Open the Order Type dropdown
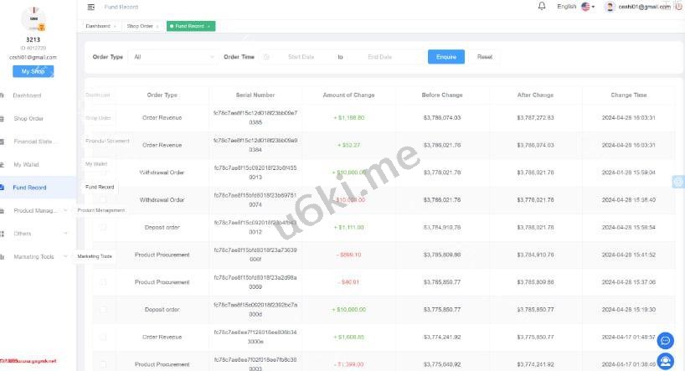The height and width of the screenshot is (371, 685). (173, 57)
